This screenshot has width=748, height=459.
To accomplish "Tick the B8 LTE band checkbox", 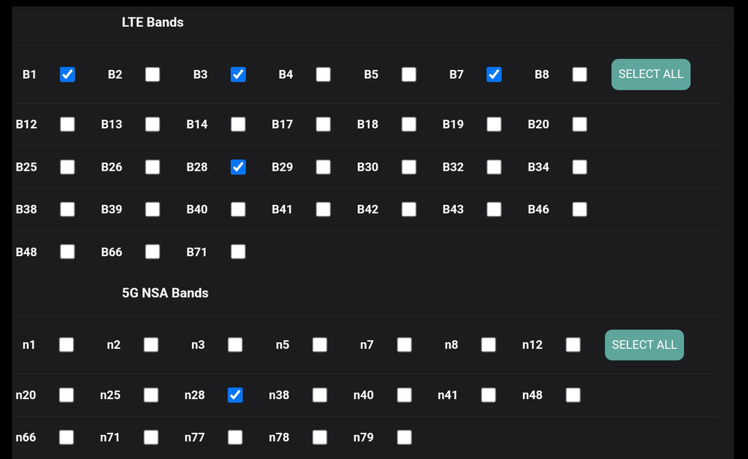I will click(579, 74).
